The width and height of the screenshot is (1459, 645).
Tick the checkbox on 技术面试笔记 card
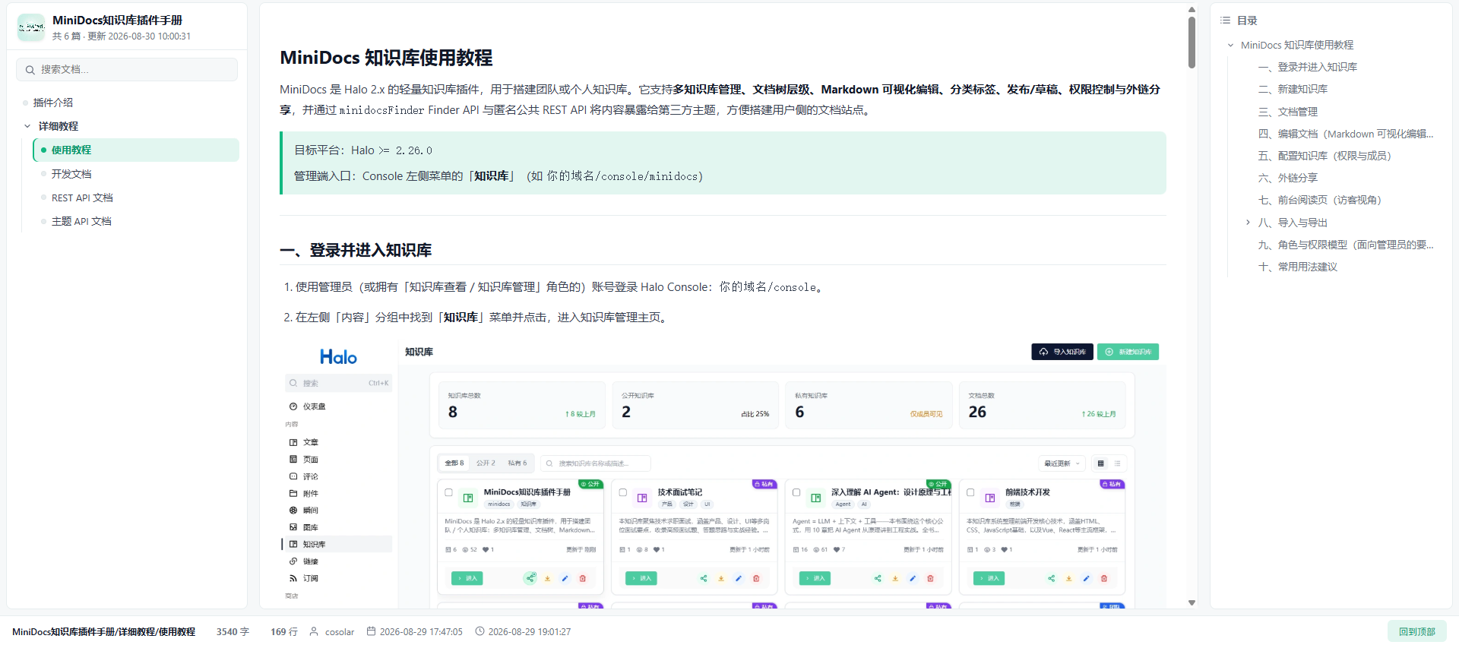point(623,492)
